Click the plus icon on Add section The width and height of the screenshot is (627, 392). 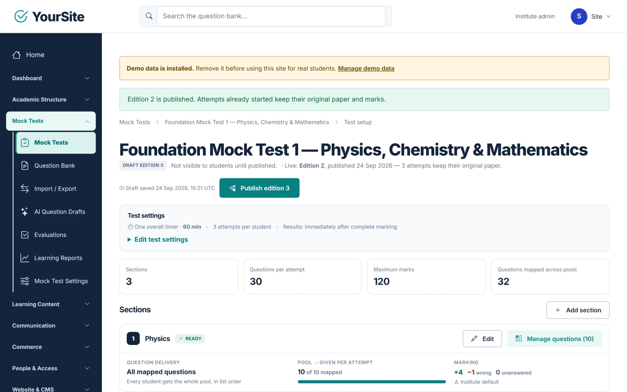point(558,310)
